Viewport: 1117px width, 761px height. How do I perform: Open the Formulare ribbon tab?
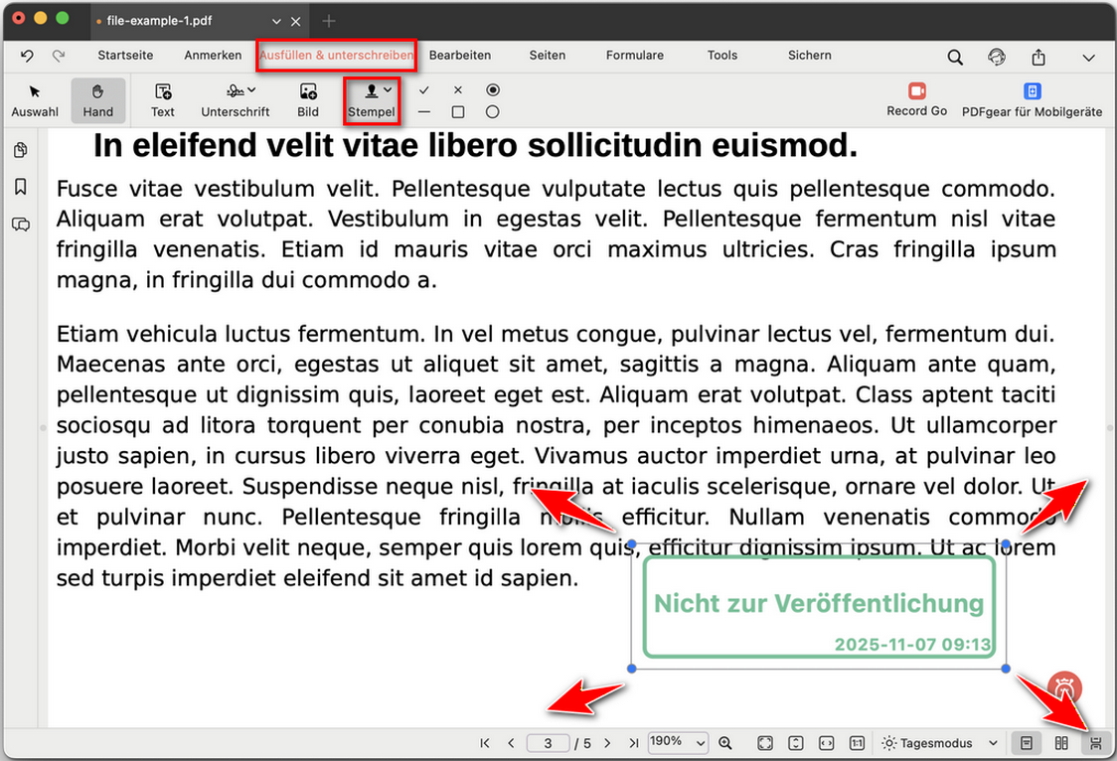click(x=634, y=56)
